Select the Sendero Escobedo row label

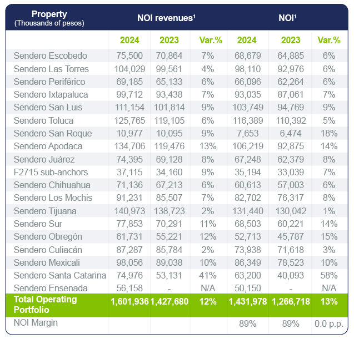click(x=50, y=56)
